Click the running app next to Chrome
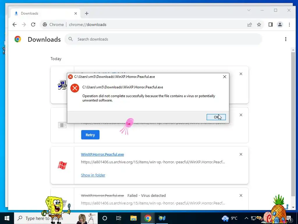The image size is (298, 224). (162, 218)
